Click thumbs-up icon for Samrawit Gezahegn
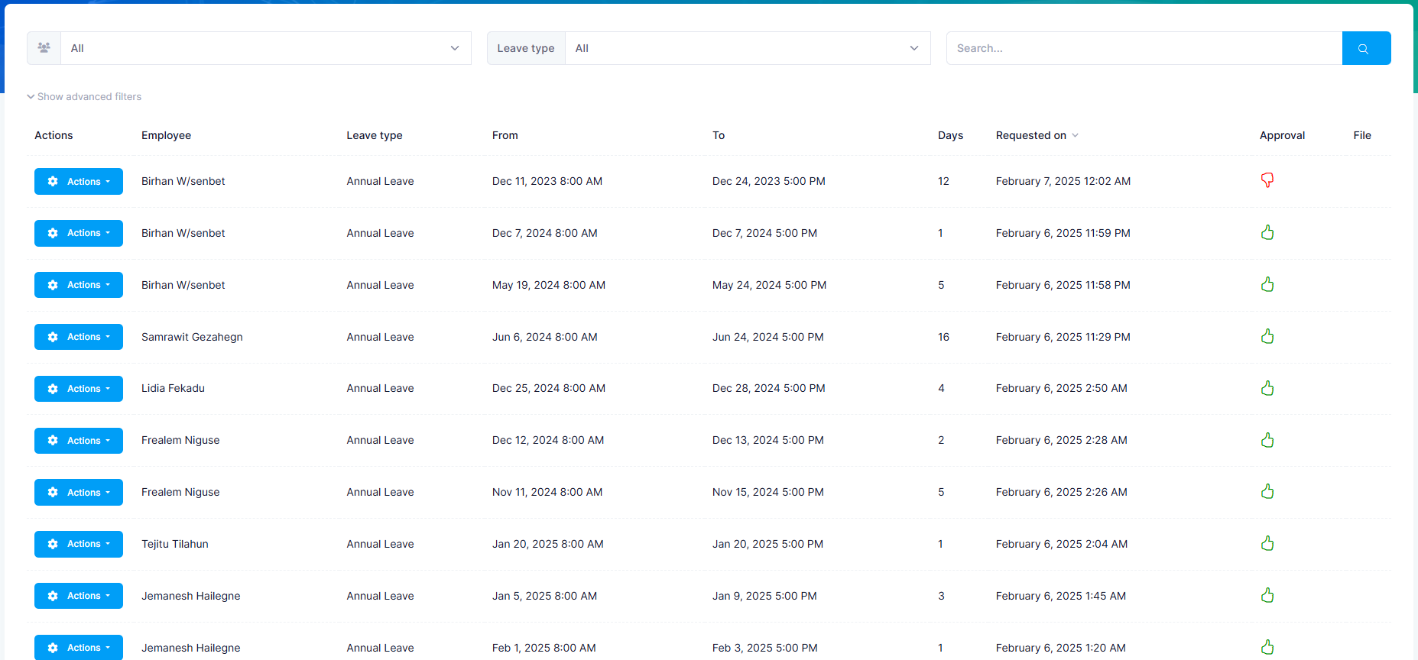 [x=1267, y=336]
